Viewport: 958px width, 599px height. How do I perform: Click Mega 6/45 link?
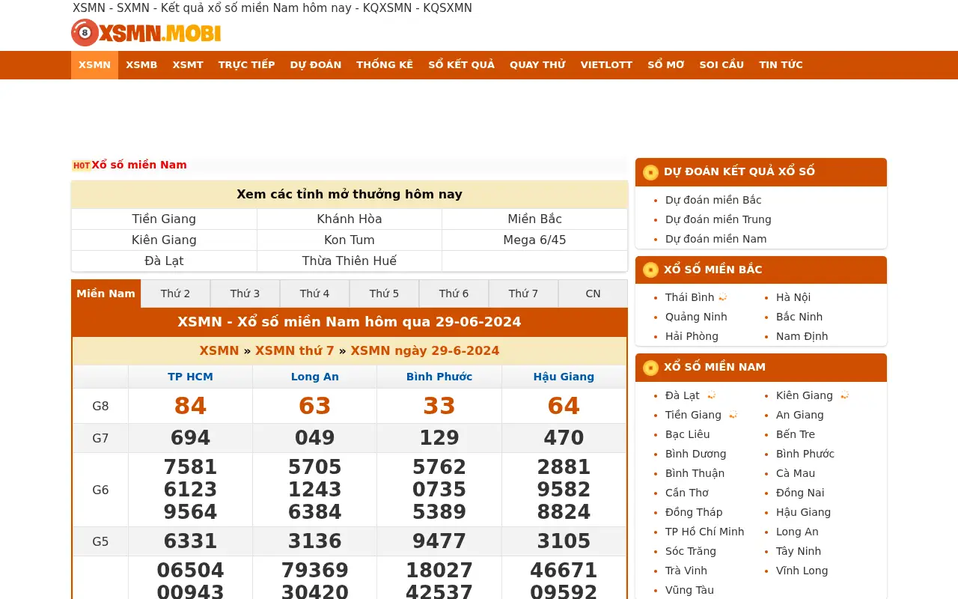pos(534,240)
